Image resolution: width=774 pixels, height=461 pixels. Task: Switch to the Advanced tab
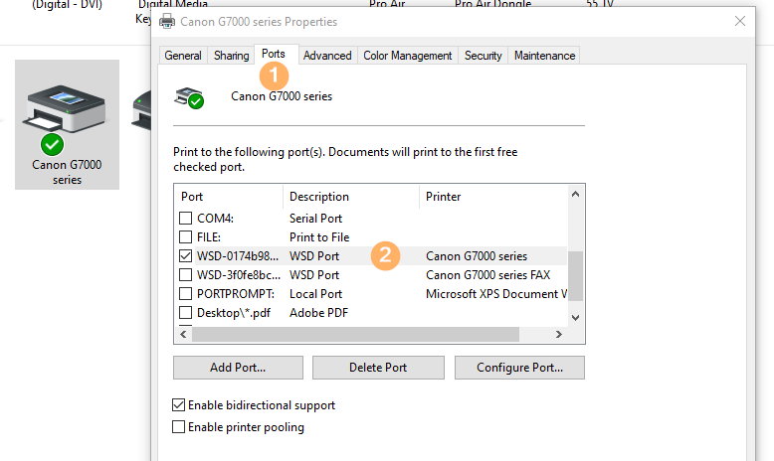[x=327, y=56]
